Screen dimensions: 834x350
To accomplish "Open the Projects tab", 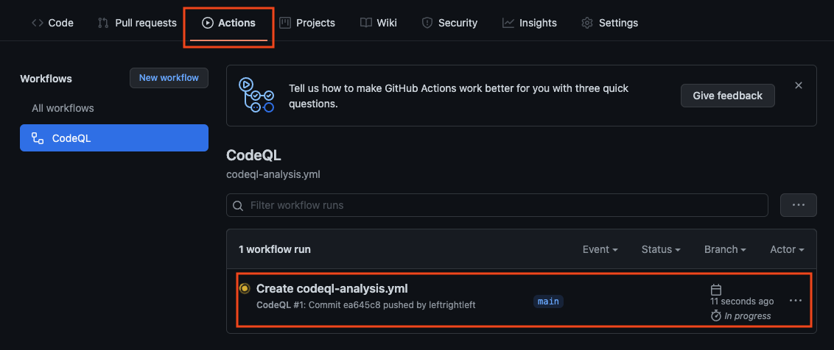I will 307,23.
